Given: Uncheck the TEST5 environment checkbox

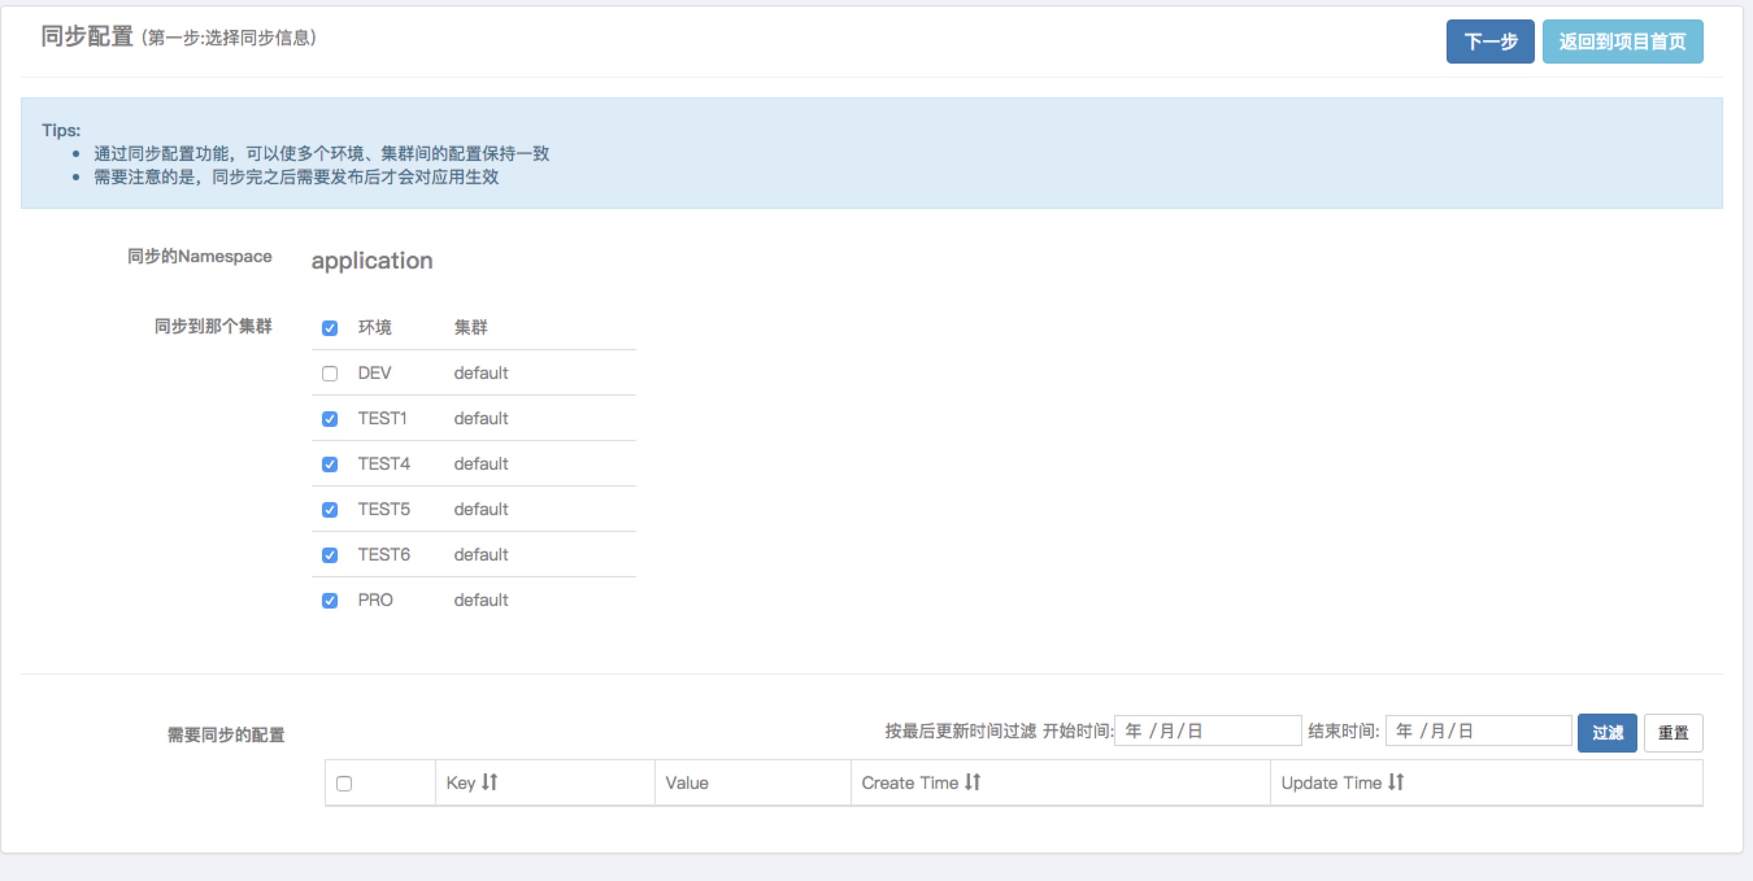Looking at the screenshot, I should click(329, 510).
